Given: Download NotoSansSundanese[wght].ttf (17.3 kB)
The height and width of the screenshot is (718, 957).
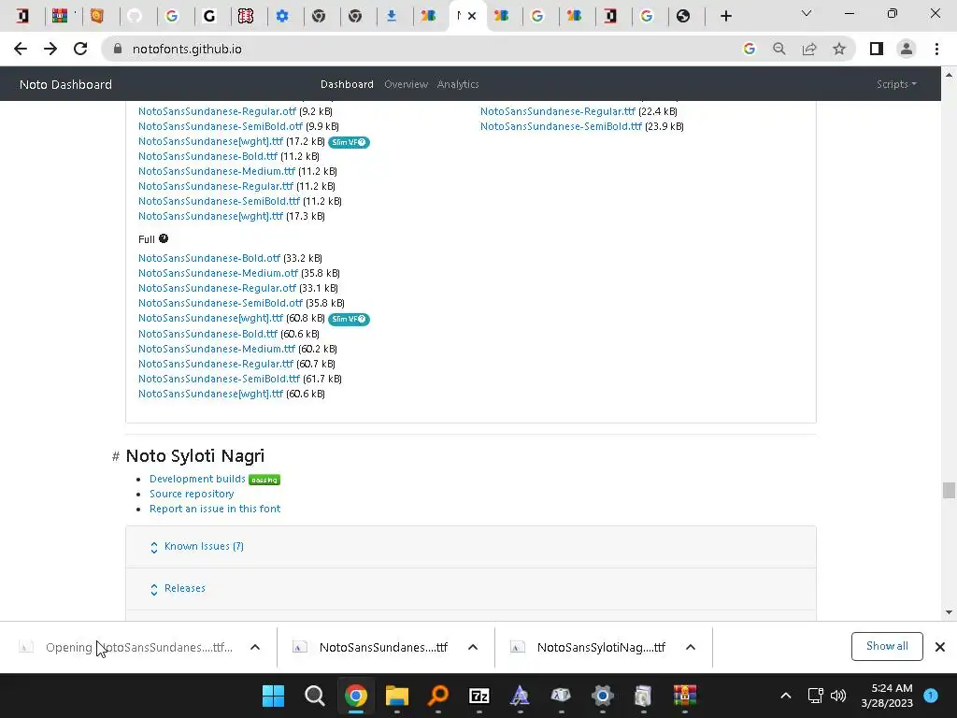Looking at the screenshot, I should tap(210, 216).
